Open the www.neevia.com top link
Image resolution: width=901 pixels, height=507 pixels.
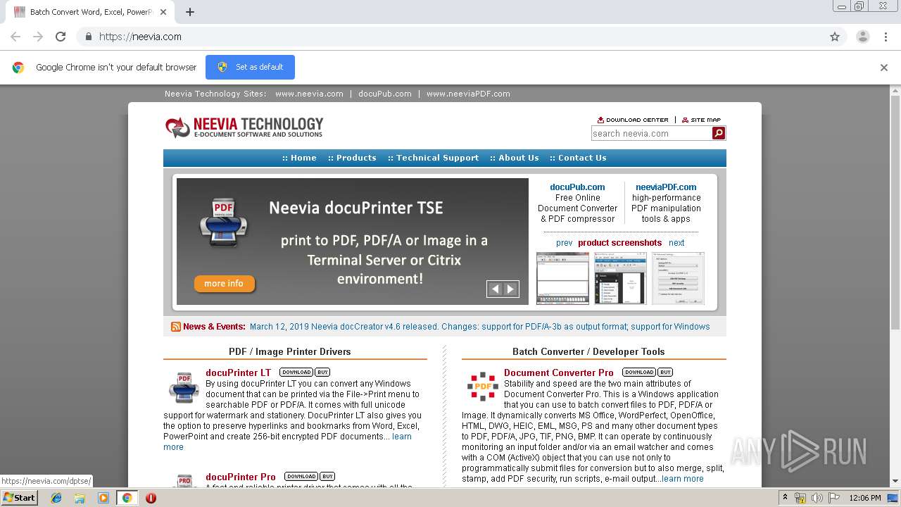pos(309,94)
